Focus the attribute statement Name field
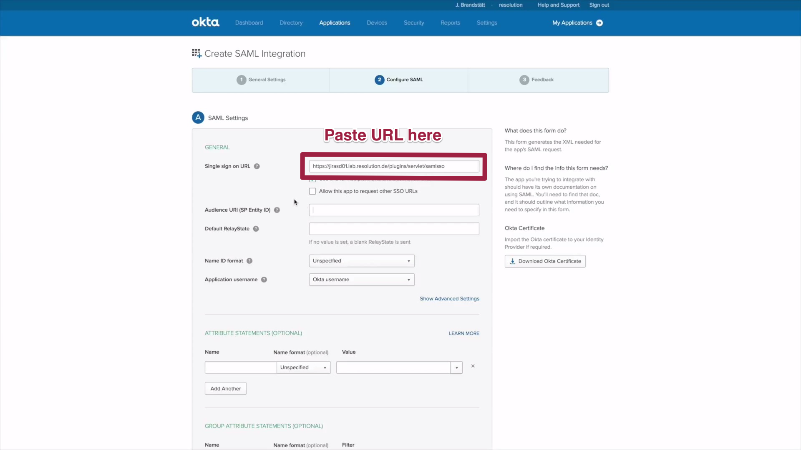This screenshot has width=801, height=450. click(x=241, y=367)
